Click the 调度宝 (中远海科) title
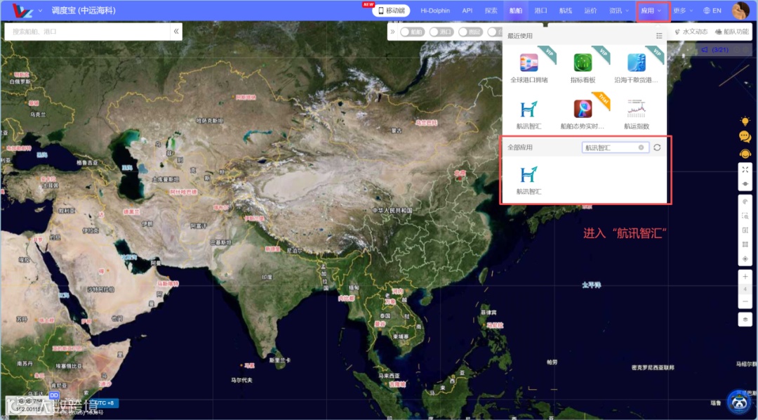 pyautogui.click(x=84, y=11)
